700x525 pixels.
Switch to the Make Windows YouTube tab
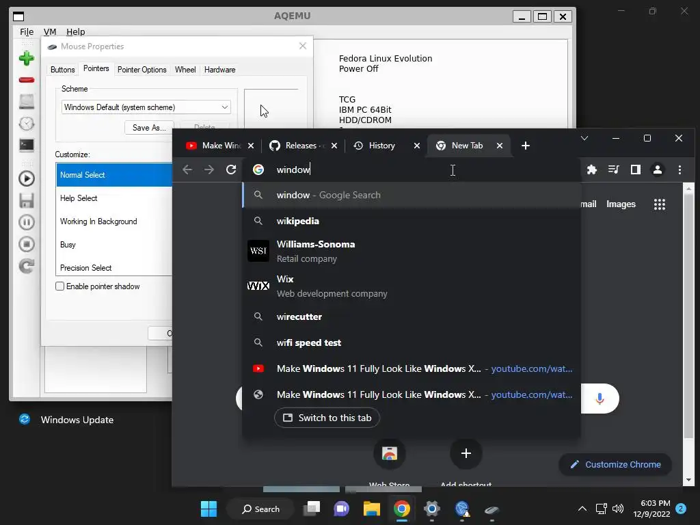[213, 146]
